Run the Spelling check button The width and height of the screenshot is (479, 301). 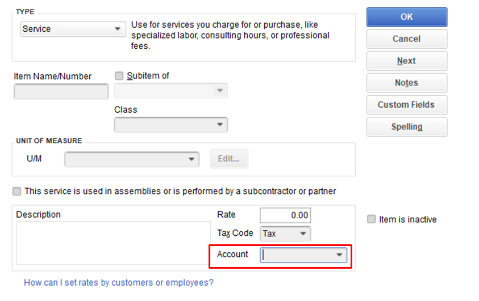(406, 127)
